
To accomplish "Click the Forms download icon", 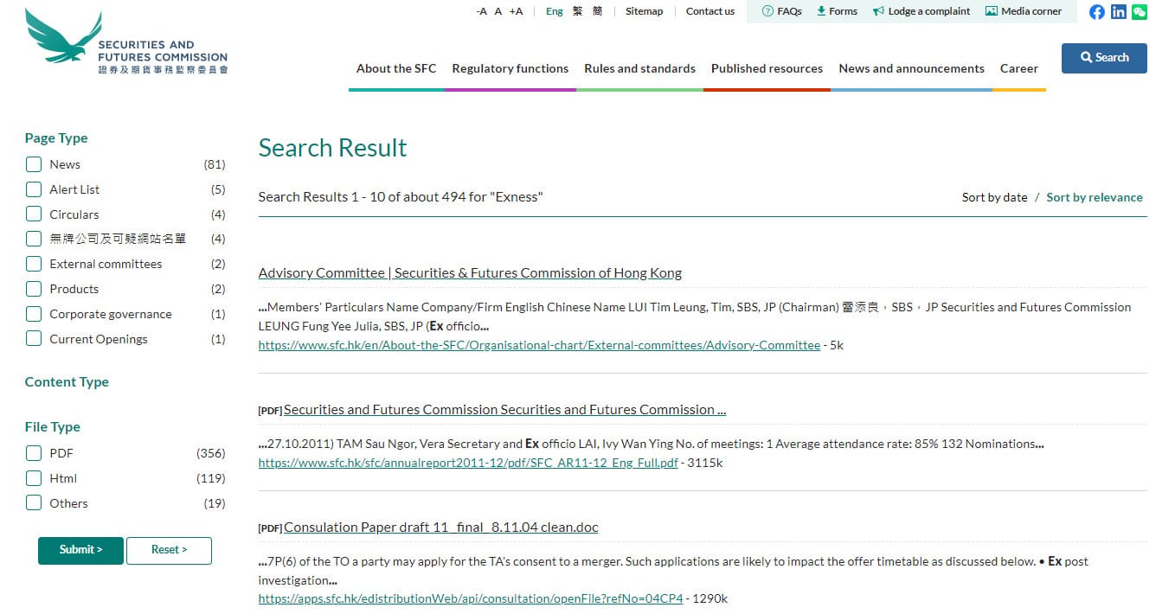I will [x=821, y=11].
